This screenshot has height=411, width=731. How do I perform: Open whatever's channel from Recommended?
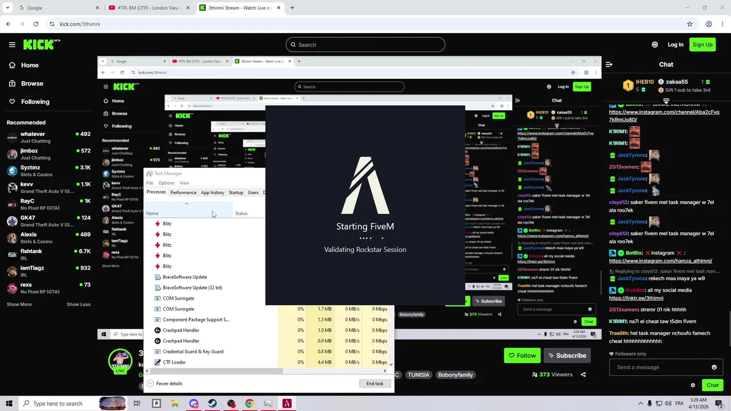click(x=48, y=138)
